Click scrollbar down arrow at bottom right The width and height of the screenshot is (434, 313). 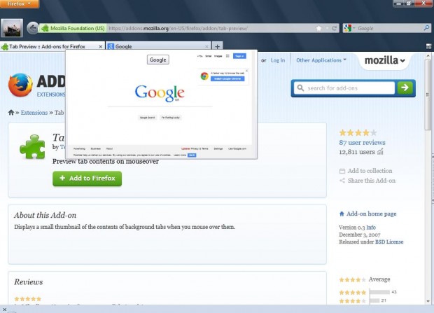tap(428, 301)
